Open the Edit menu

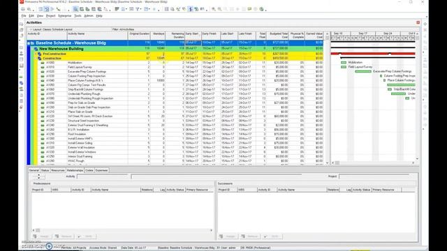coord(31,16)
